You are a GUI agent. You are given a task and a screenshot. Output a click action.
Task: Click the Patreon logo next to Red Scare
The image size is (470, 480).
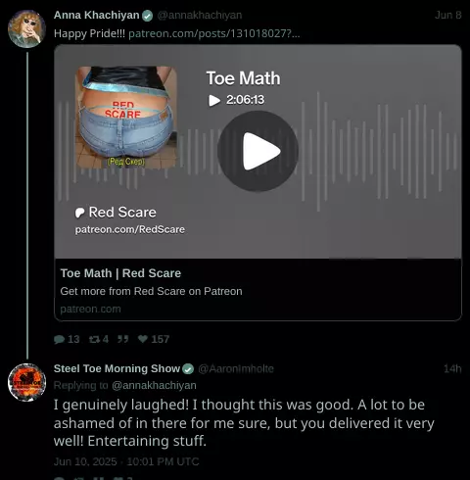coord(80,213)
